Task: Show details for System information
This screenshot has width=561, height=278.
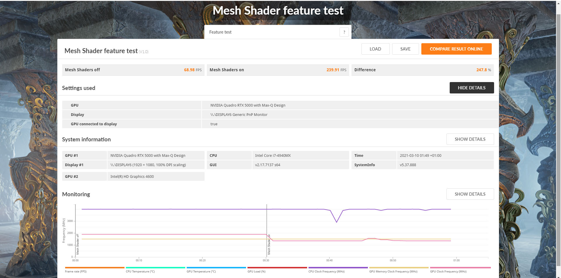Action: click(x=470, y=139)
